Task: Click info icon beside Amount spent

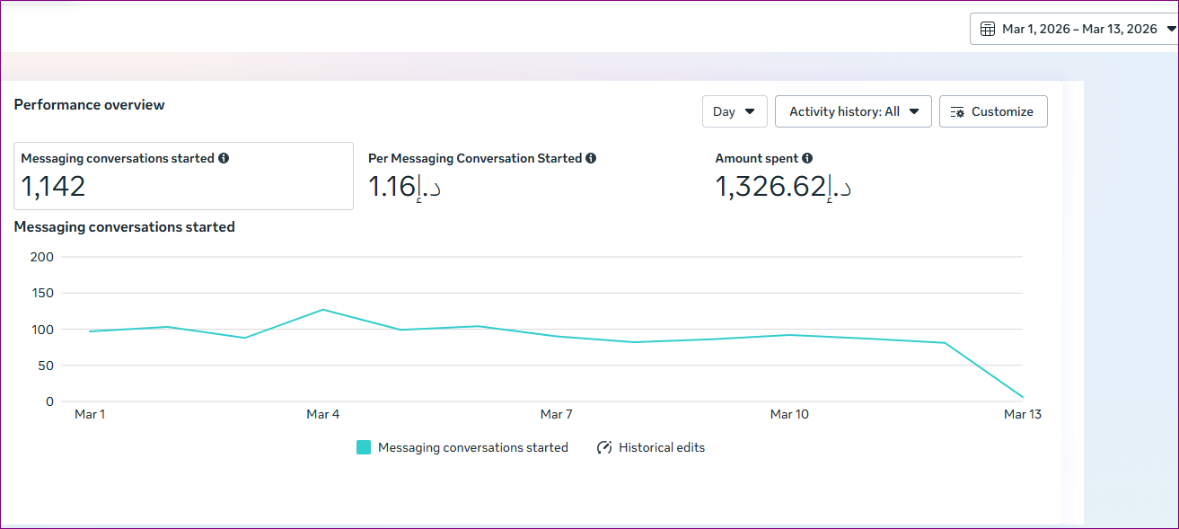Action: 807,158
